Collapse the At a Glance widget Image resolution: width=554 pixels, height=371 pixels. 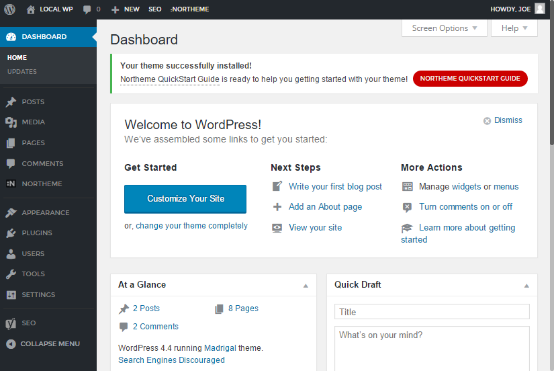click(x=306, y=285)
